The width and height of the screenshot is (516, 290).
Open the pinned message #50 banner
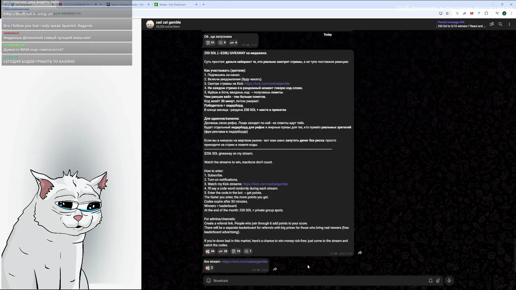tap(462, 24)
